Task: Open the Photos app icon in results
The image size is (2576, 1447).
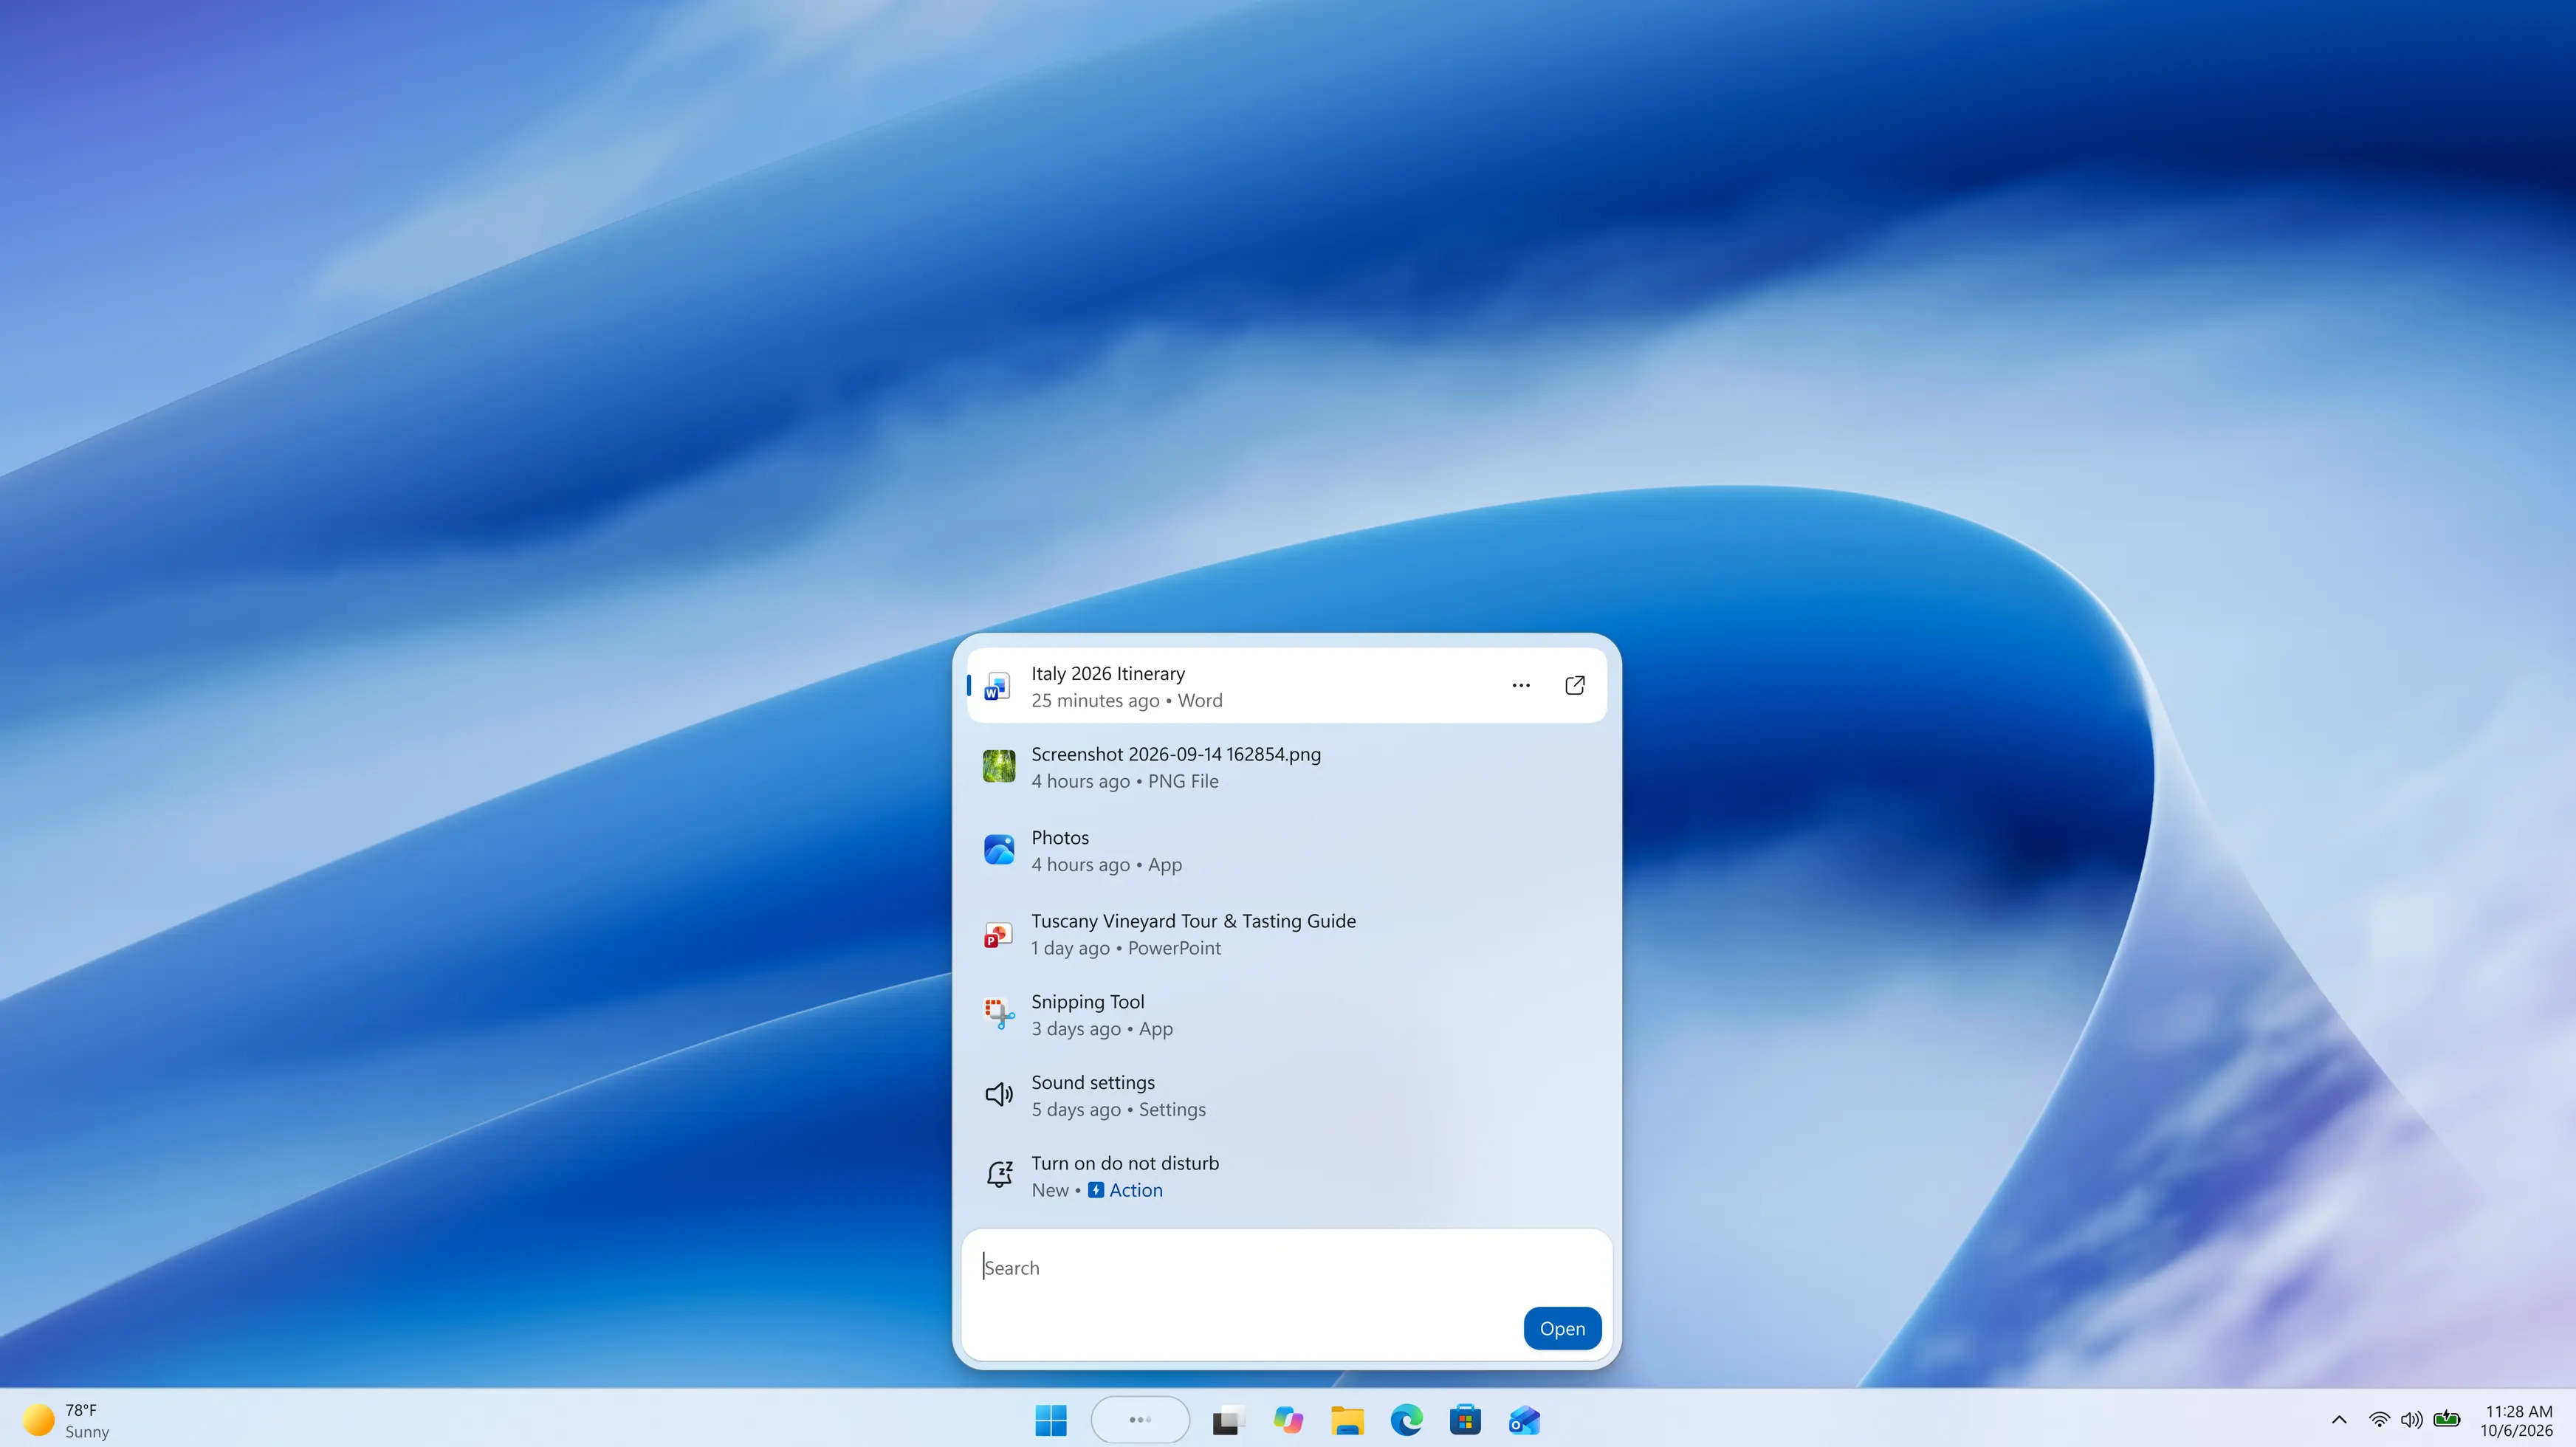Action: pos(999,850)
